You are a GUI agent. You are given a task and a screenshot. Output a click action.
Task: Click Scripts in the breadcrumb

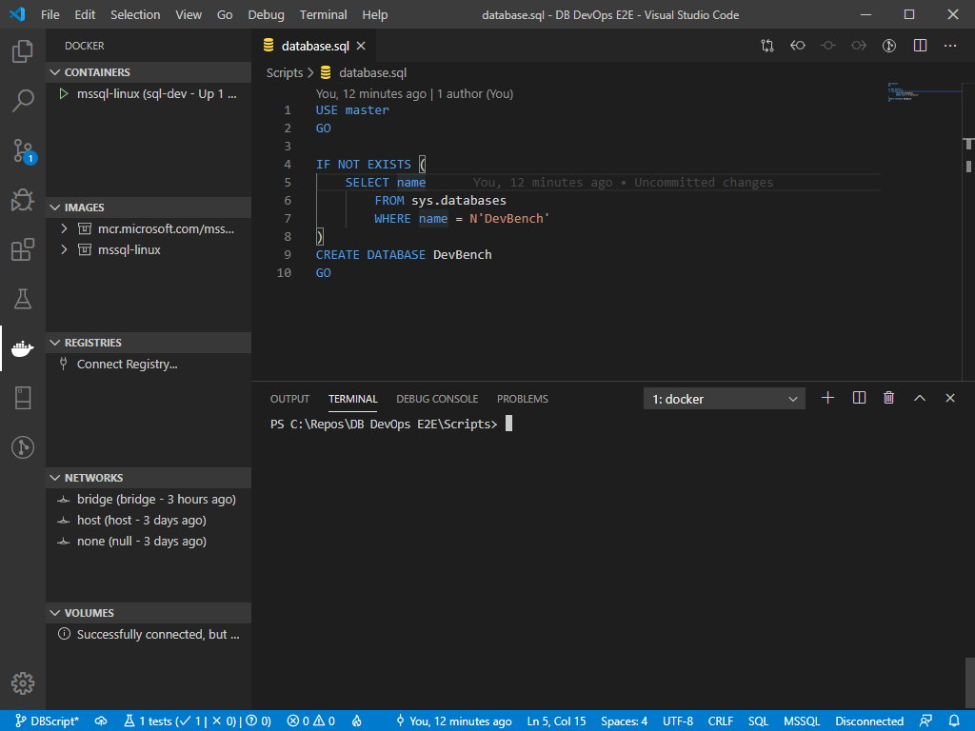point(285,72)
